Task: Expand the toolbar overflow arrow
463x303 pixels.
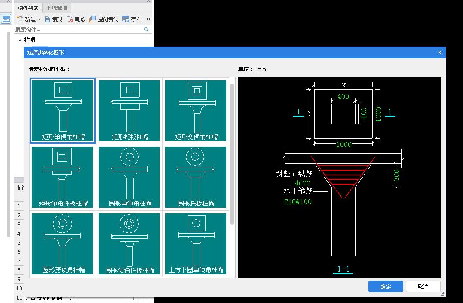Action: coord(149,19)
